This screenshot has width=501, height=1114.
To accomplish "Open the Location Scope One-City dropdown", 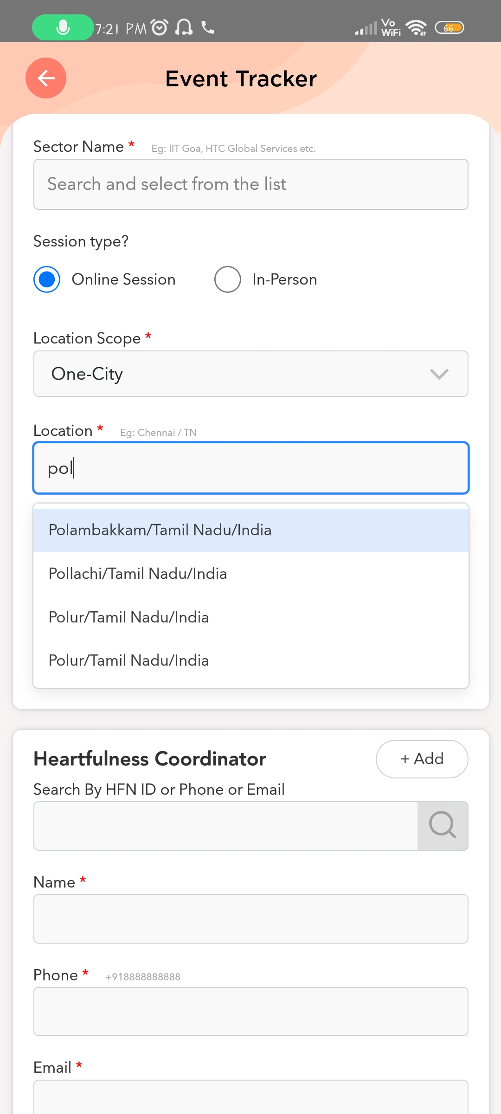I will click(232, 374).
